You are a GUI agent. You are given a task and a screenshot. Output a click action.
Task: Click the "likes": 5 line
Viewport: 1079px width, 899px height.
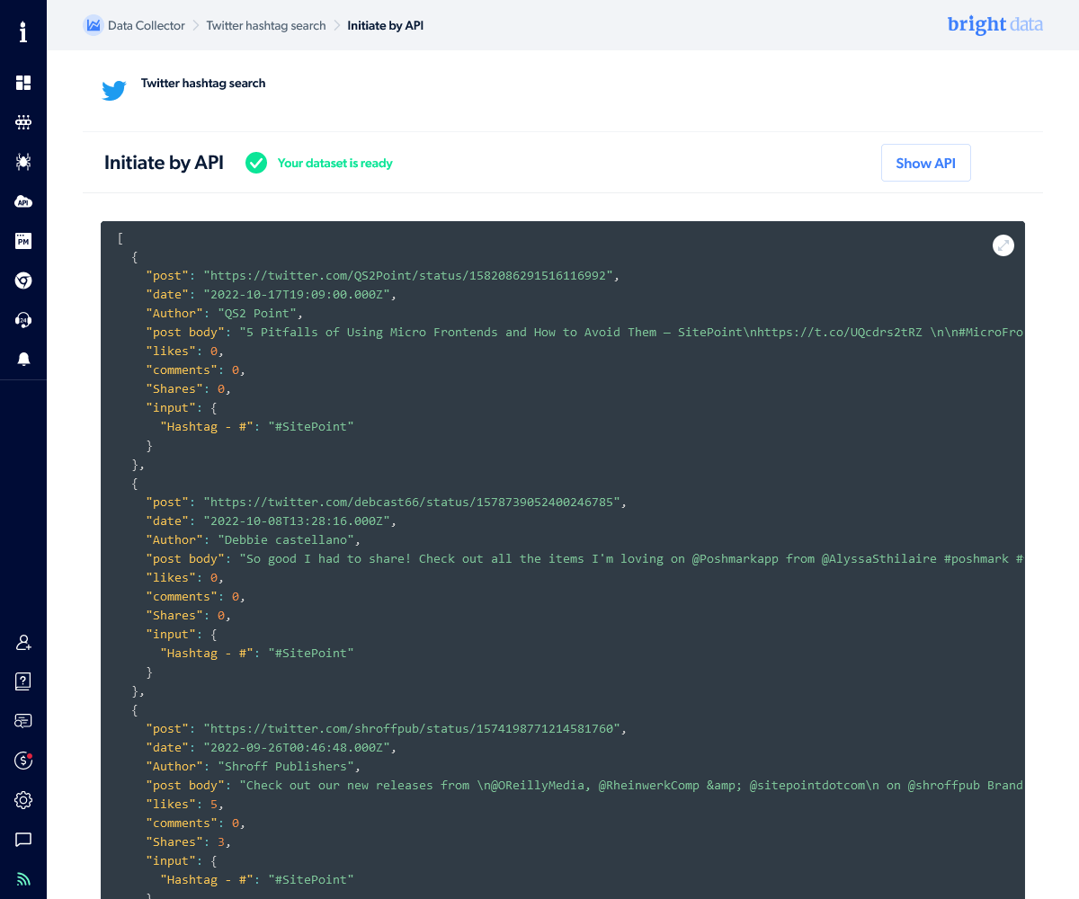coord(184,804)
